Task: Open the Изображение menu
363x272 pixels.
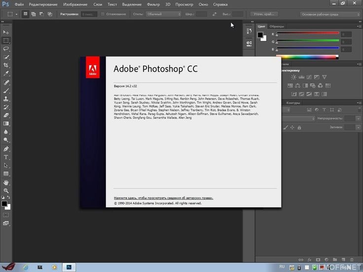Action: (75, 4)
